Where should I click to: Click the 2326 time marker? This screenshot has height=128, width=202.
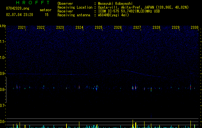[118, 27]
